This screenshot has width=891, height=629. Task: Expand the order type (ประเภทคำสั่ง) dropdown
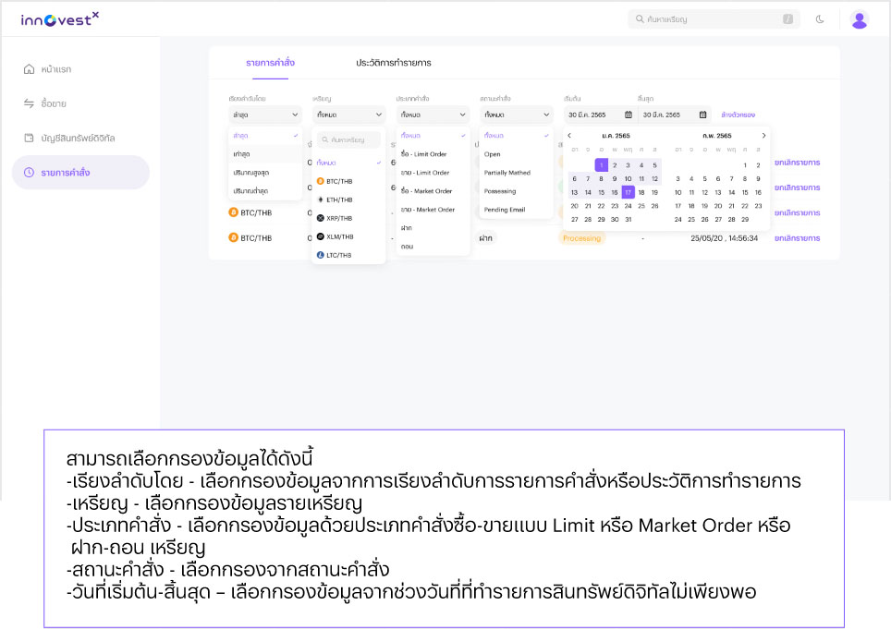pyautogui.click(x=433, y=115)
